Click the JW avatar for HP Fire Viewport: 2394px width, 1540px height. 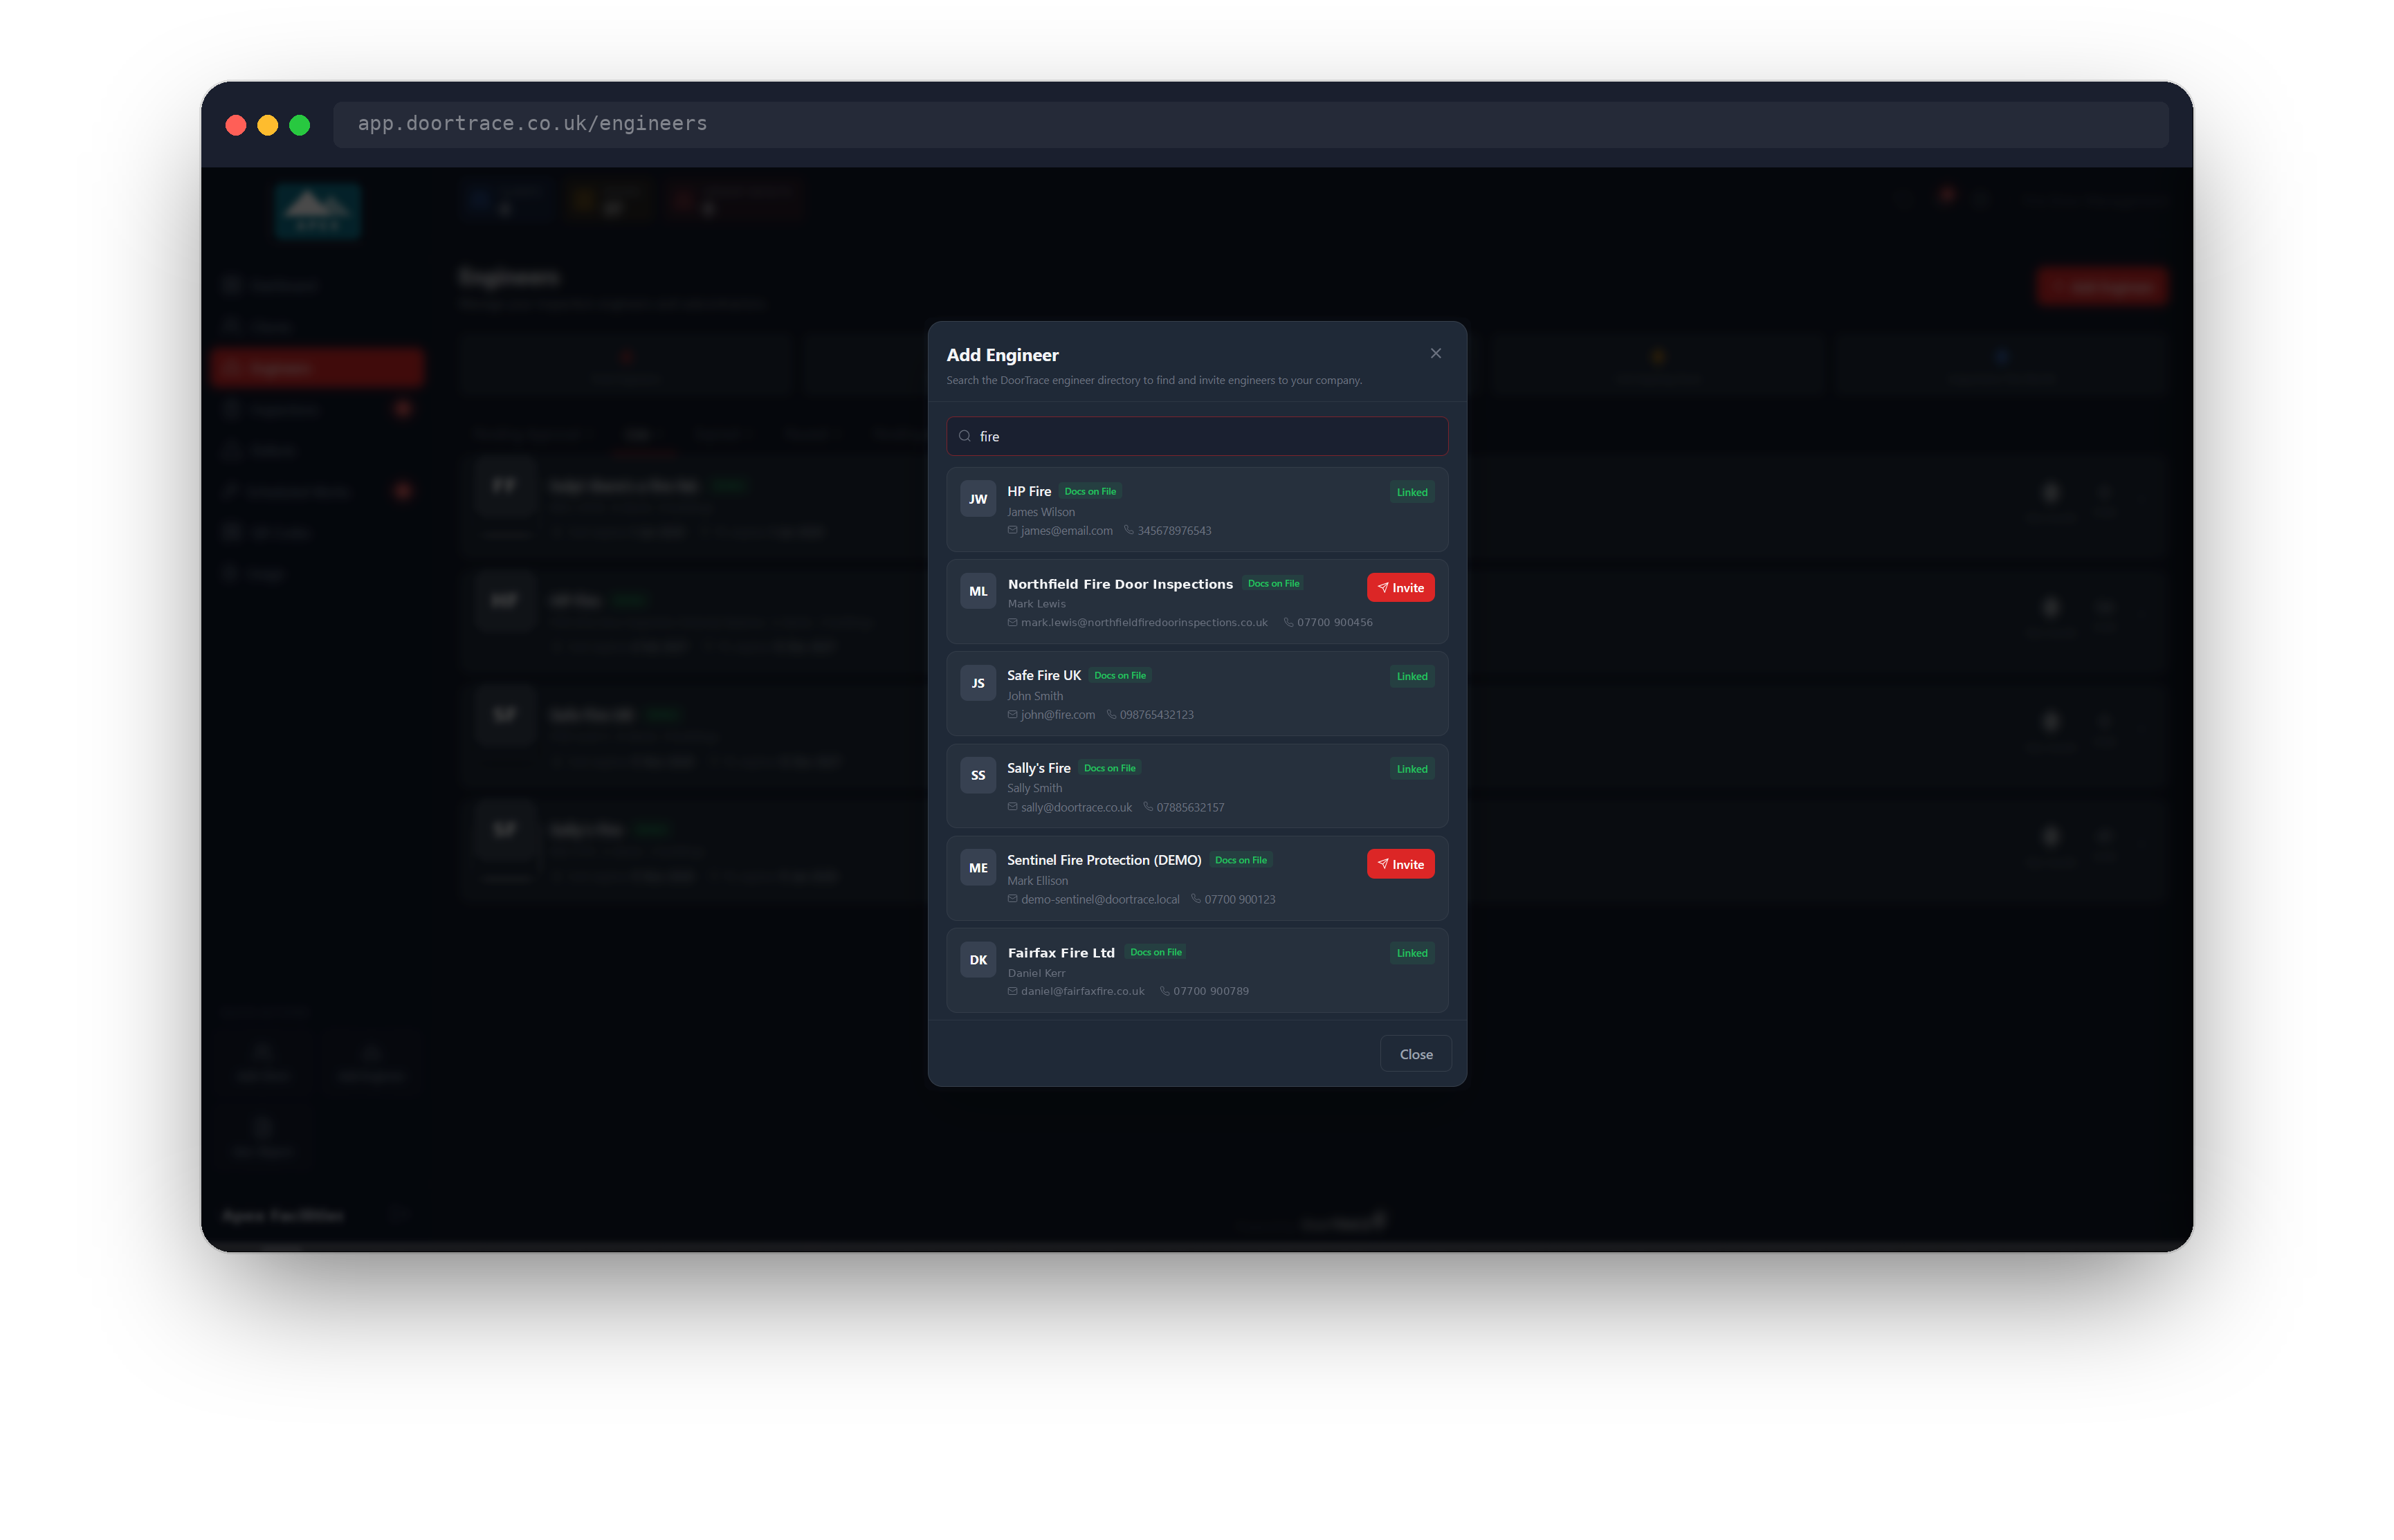click(978, 499)
